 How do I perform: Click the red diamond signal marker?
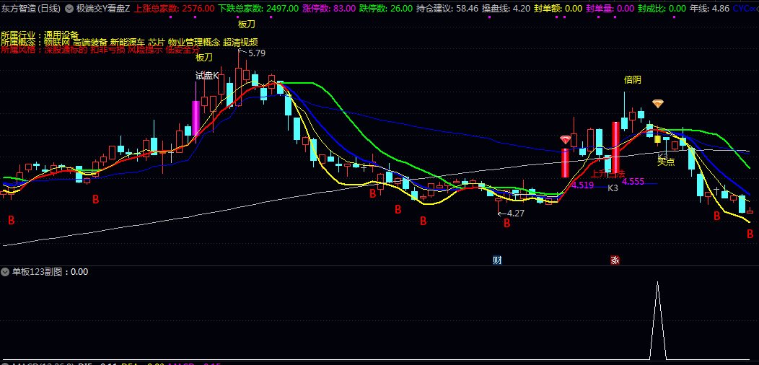click(x=566, y=139)
